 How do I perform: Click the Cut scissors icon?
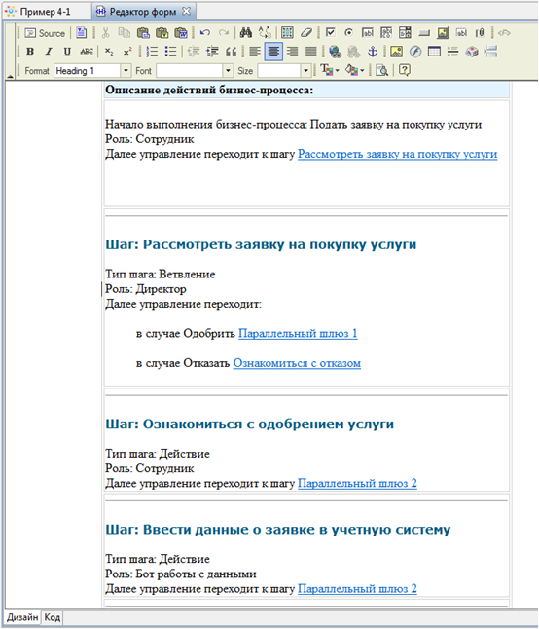(105, 33)
